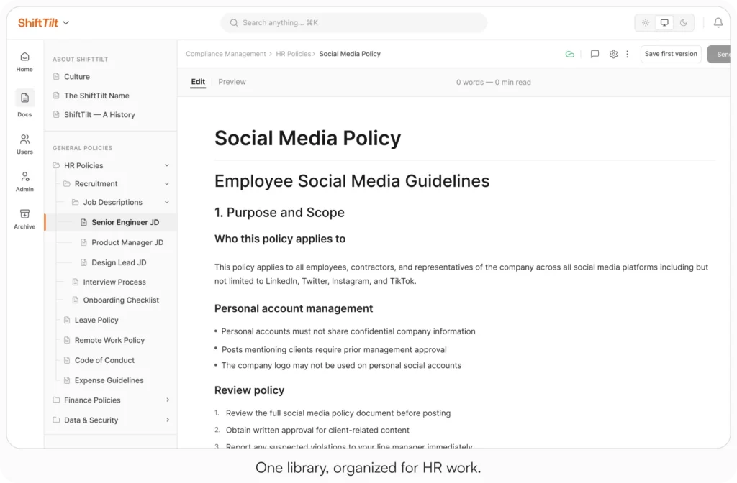Click the word count and read time
Image resolution: width=737 pixels, height=483 pixels.
(493, 82)
